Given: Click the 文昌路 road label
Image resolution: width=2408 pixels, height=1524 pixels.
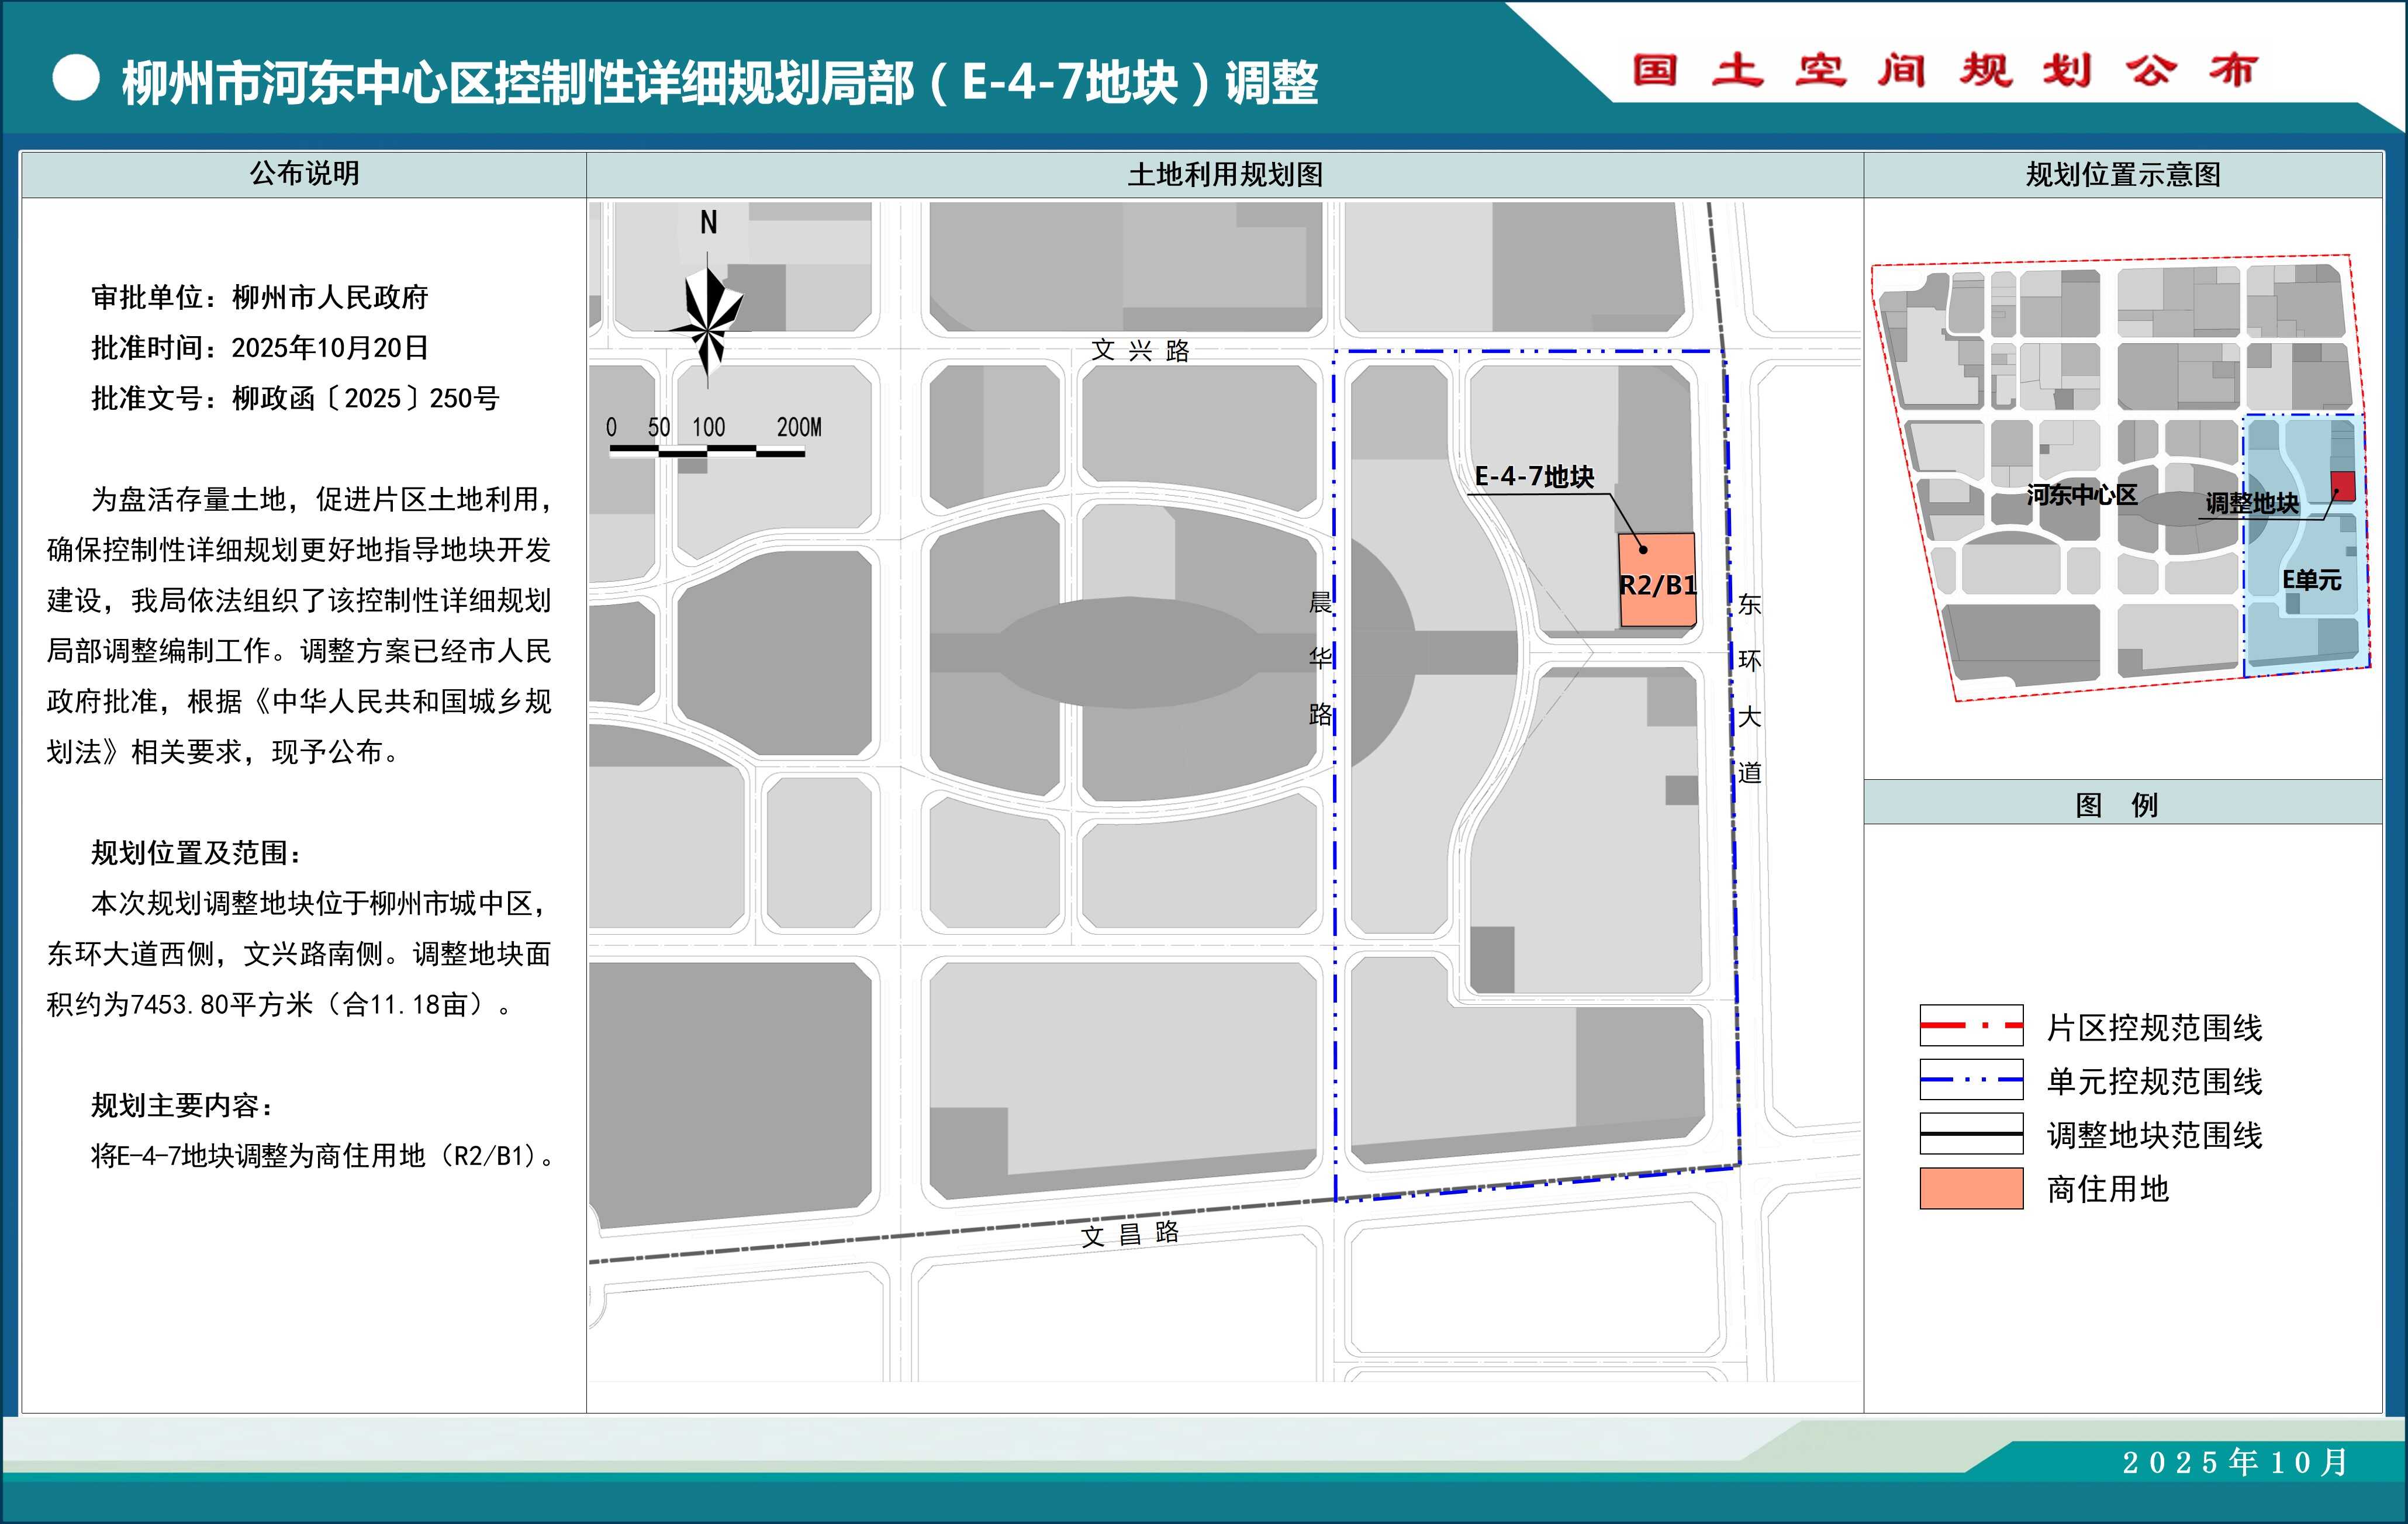Looking at the screenshot, I should click(1130, 1234).
